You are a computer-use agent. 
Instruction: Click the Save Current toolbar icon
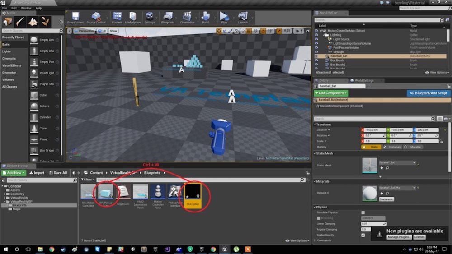tap(75, 18)
